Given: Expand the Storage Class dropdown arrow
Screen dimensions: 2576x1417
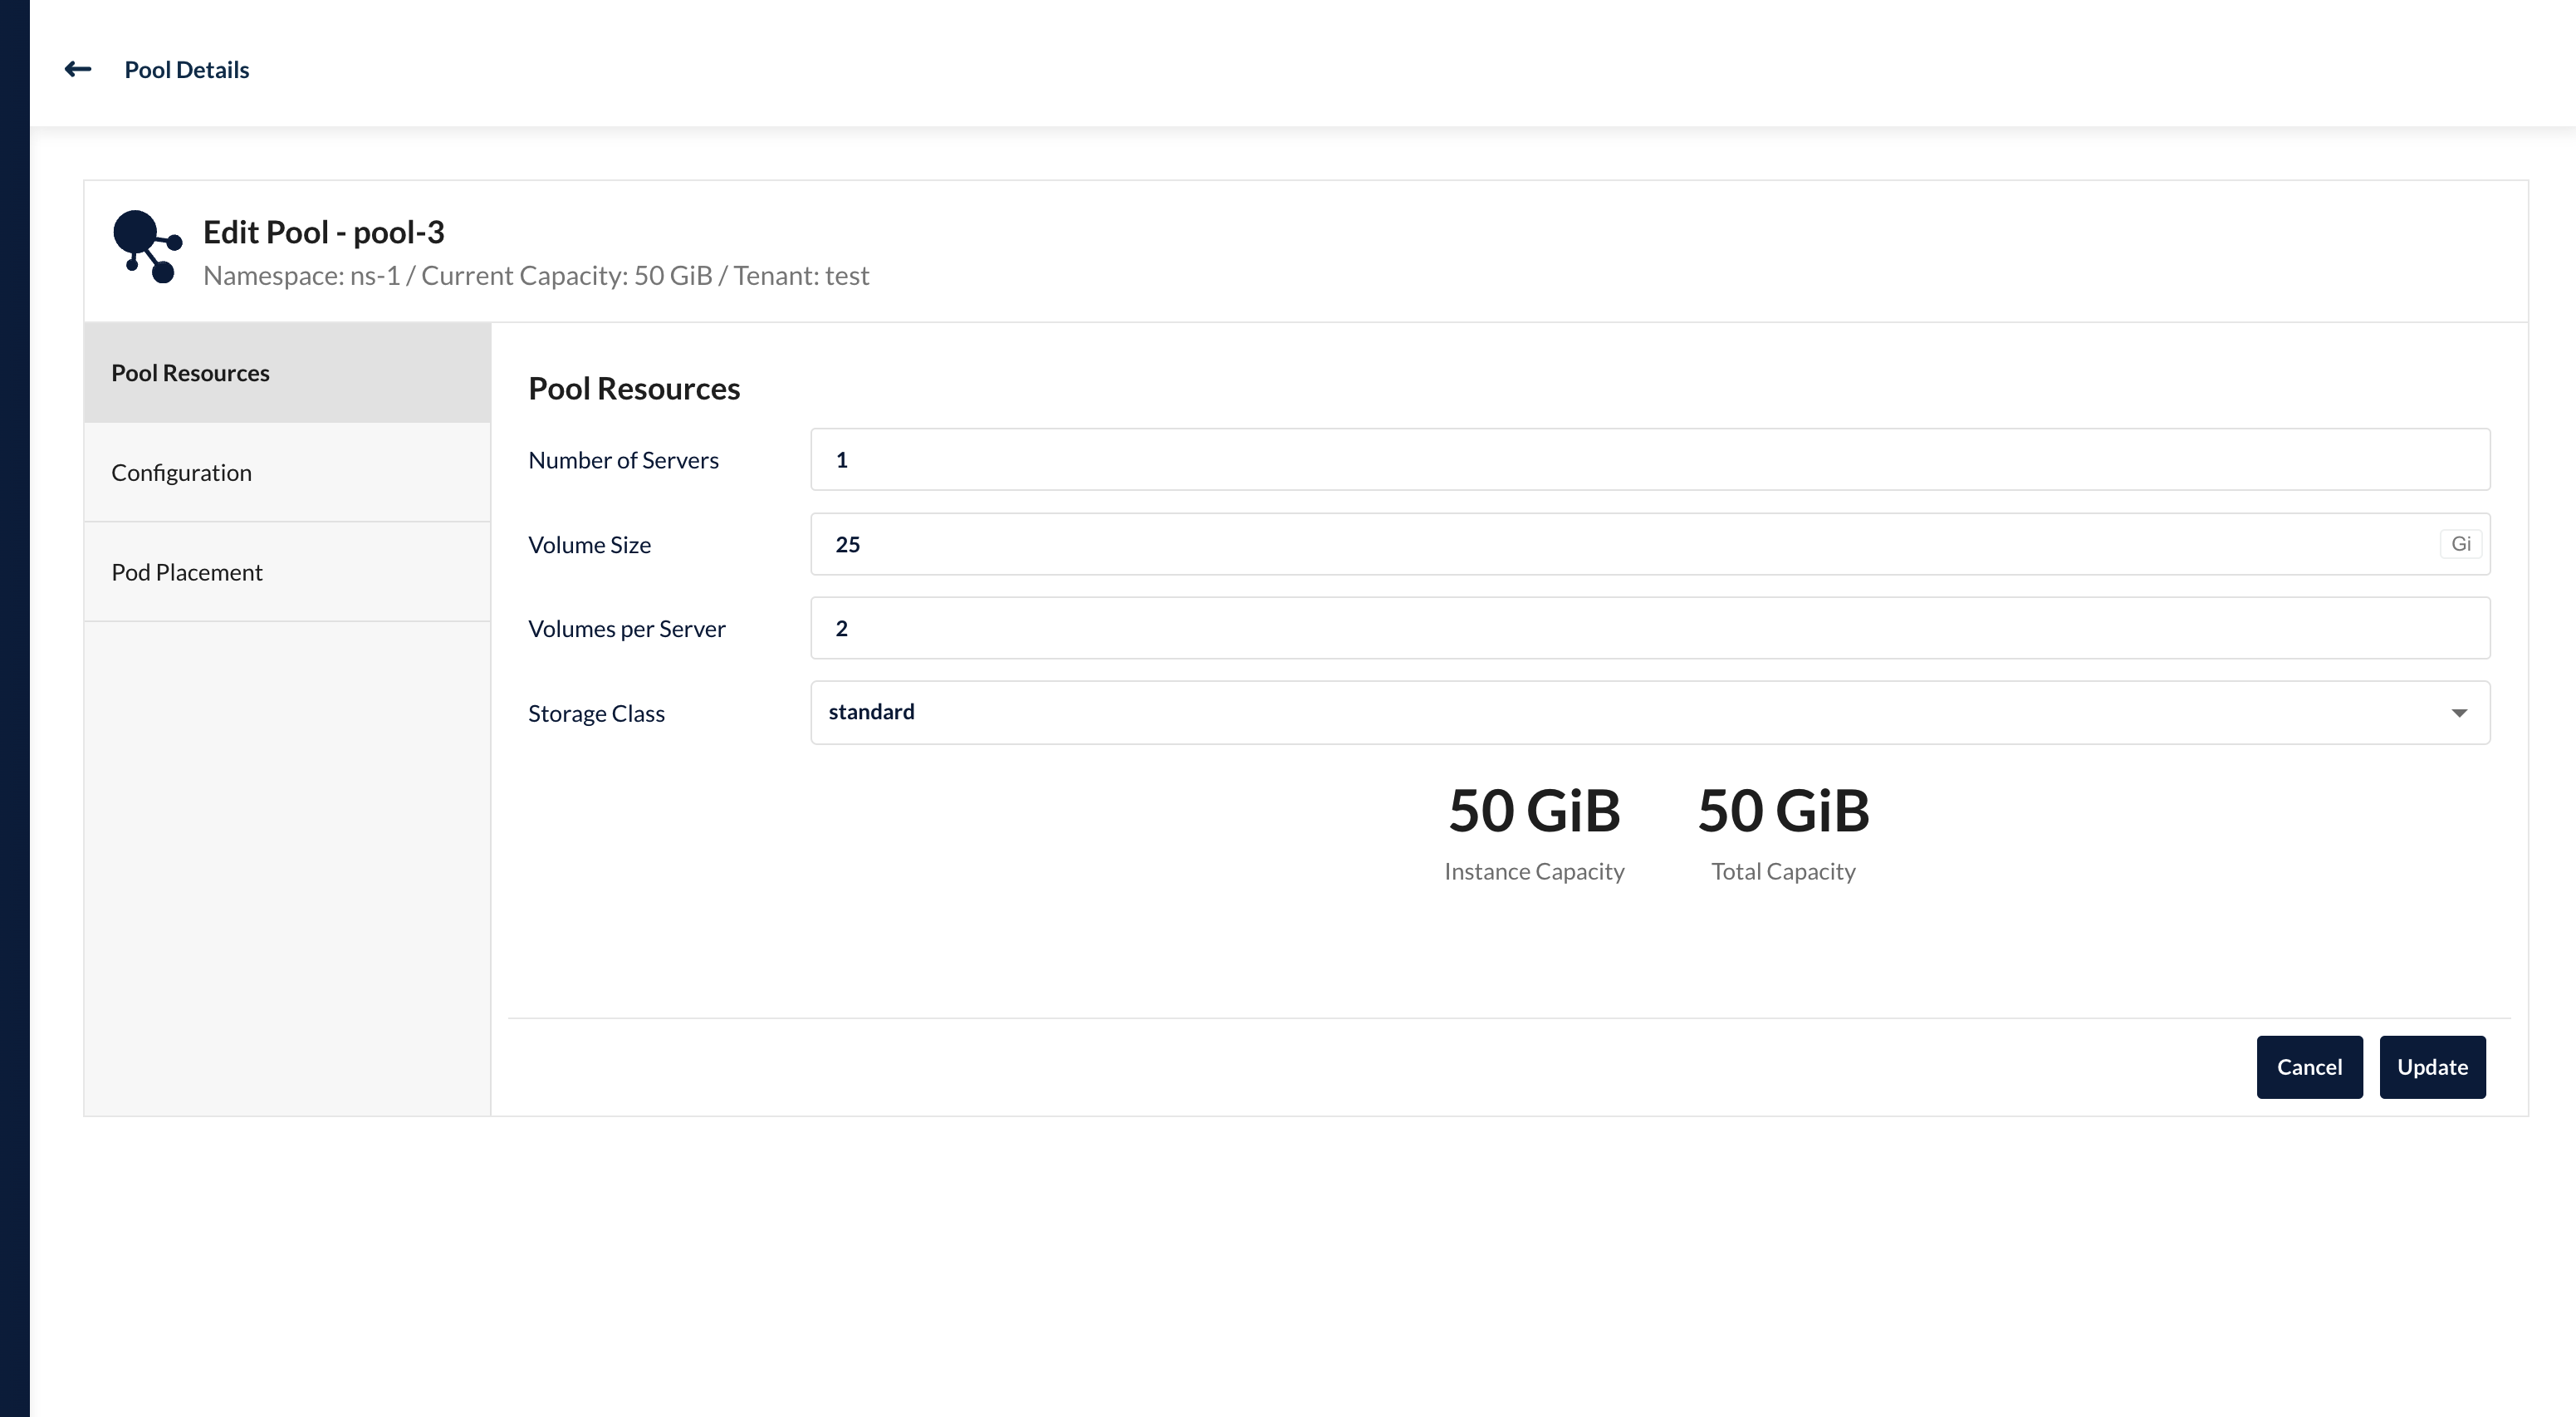Looking at the screenshot, I should [2459, 713].
